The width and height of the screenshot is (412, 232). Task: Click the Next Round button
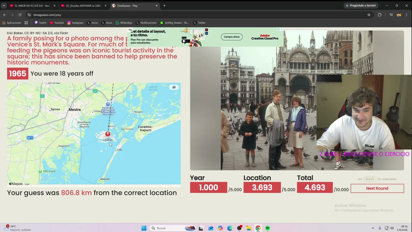tap(377, 188)
